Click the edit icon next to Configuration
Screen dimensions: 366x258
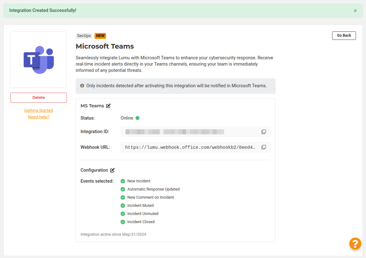[112, 170]
